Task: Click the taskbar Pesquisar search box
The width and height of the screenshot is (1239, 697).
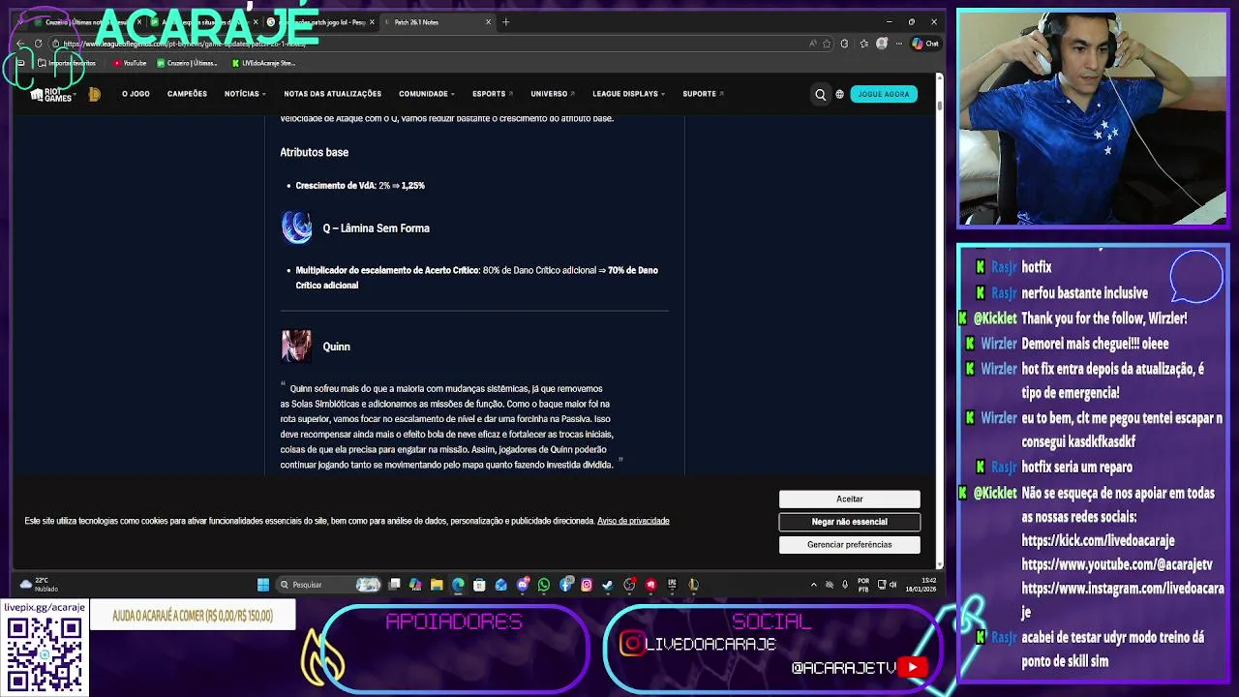Action: click(x=329, y=584)
